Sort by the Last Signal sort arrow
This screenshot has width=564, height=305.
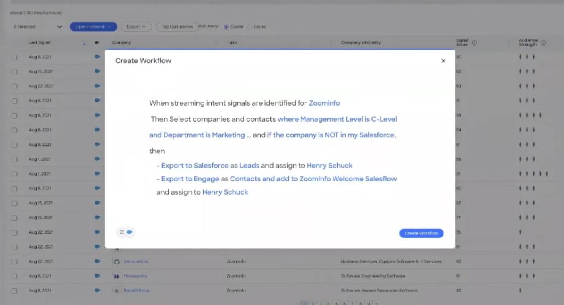click(84, 43)
